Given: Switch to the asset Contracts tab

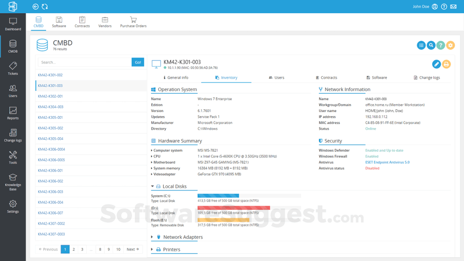Looking at the screenshot, I should click(x=326, y=77).
